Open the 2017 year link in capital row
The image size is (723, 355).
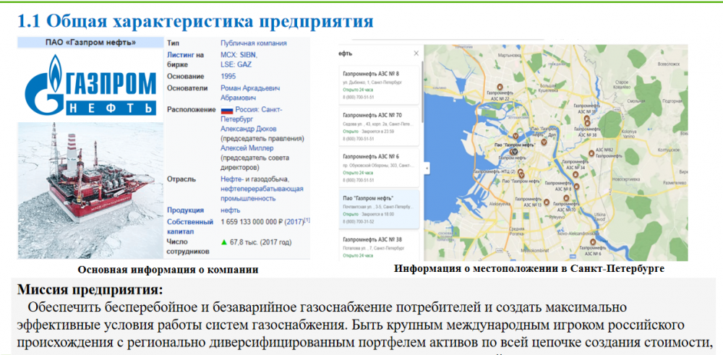point(294,222)
